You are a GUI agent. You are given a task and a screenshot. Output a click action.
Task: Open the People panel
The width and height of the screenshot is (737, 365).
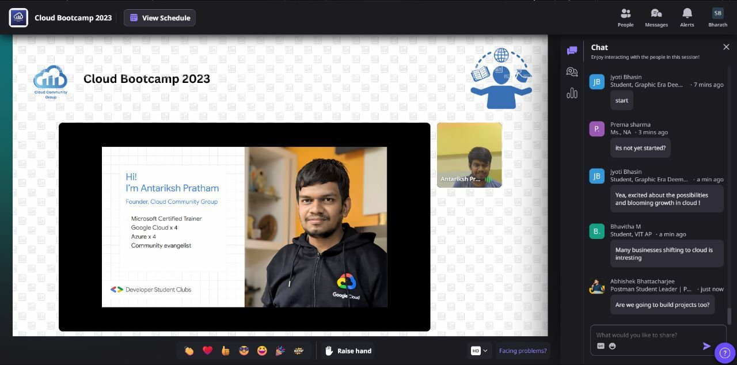(625, 17)
